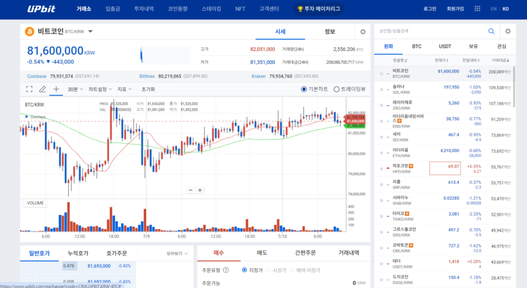Click the Upbit logo
The height and width of the screenshot is (288, 527).
click(x=42, y=9)
